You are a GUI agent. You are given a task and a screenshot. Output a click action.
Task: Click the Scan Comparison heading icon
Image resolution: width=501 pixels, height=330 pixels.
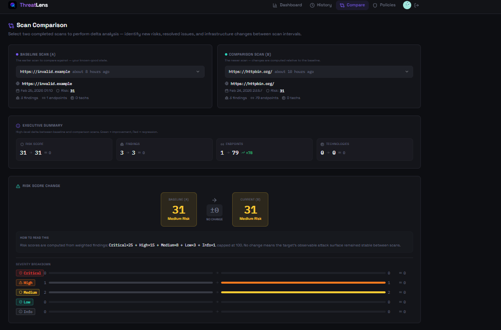coord(11,26)
